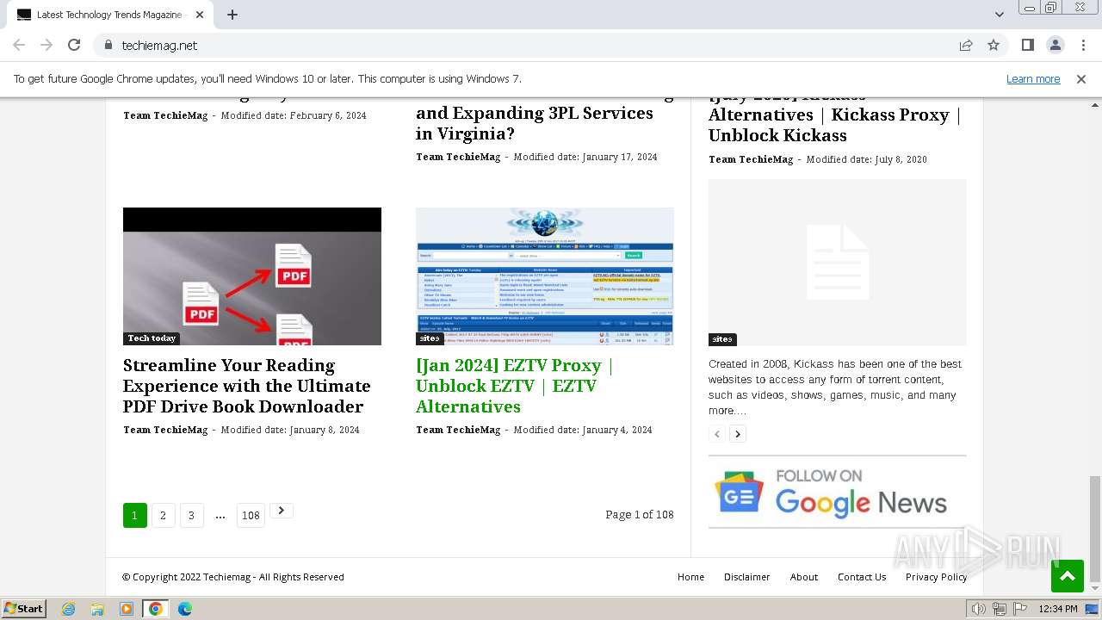
Task: Go to pagination page 1
Action: pyautogui.click(x=134, y=516)
